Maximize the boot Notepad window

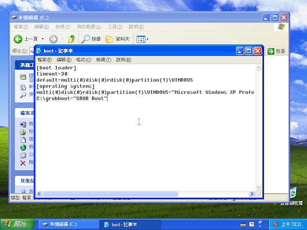coord(249,51)
